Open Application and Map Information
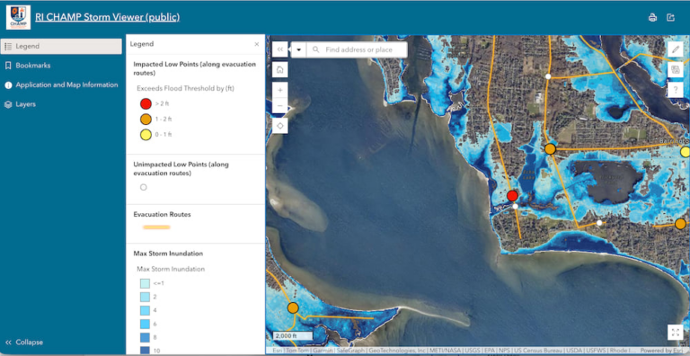The height and width of the screenshot is (356, 690). [61, 85]
